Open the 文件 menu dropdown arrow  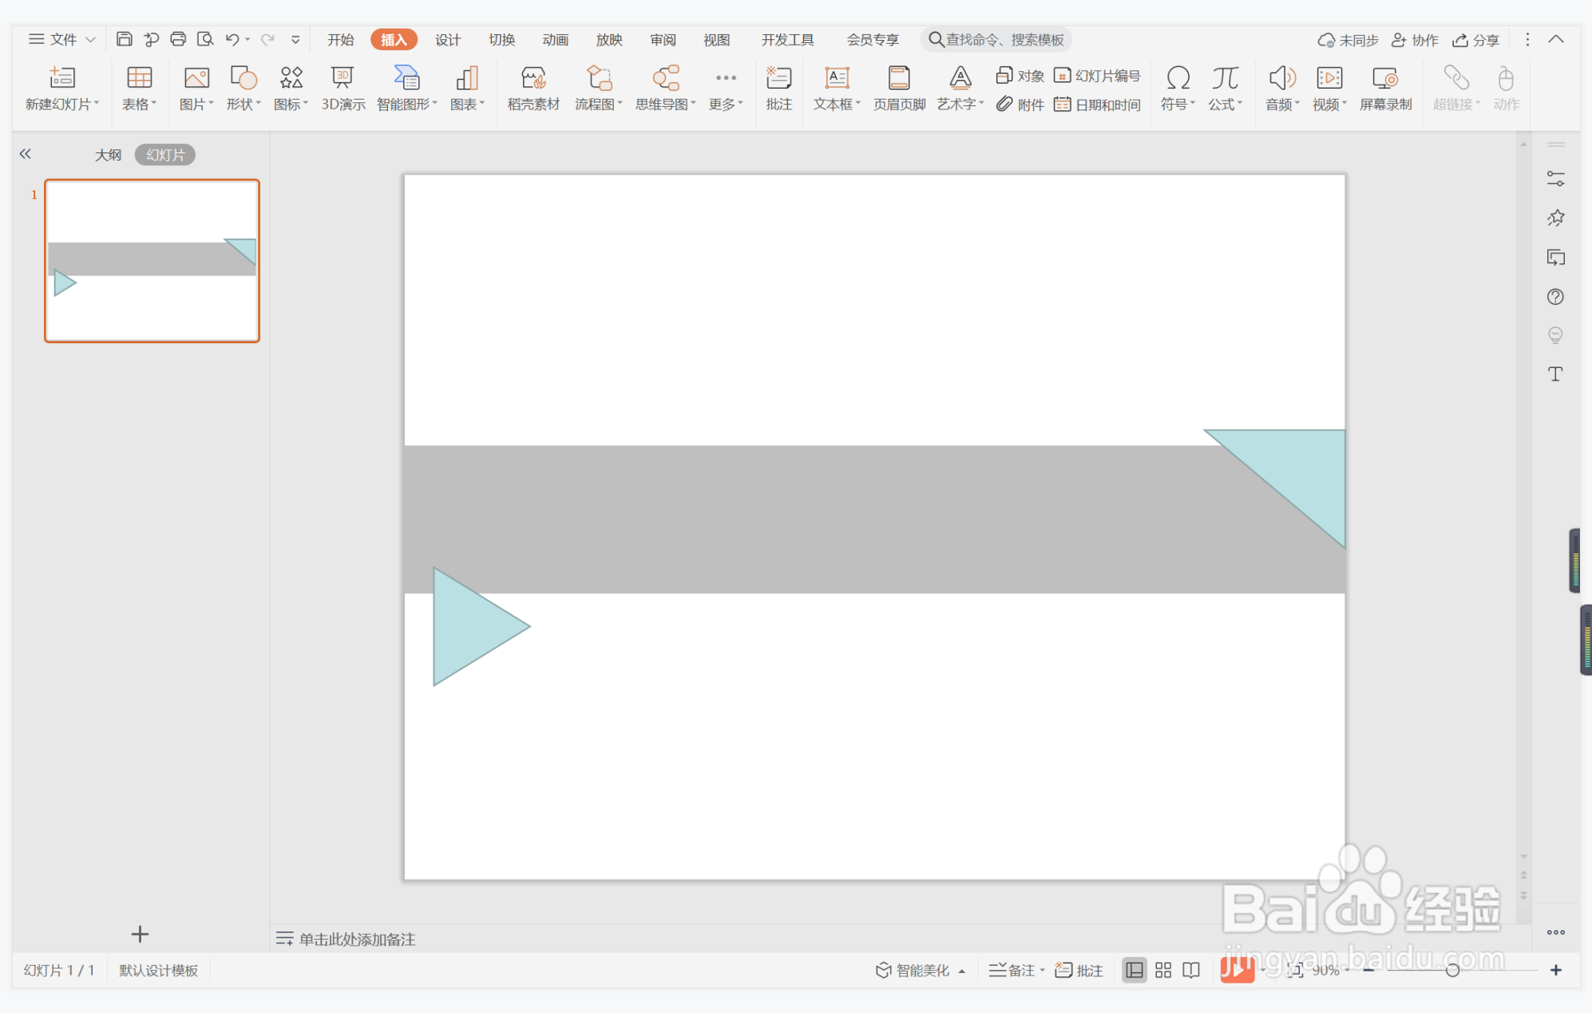[x=90, y=39]
